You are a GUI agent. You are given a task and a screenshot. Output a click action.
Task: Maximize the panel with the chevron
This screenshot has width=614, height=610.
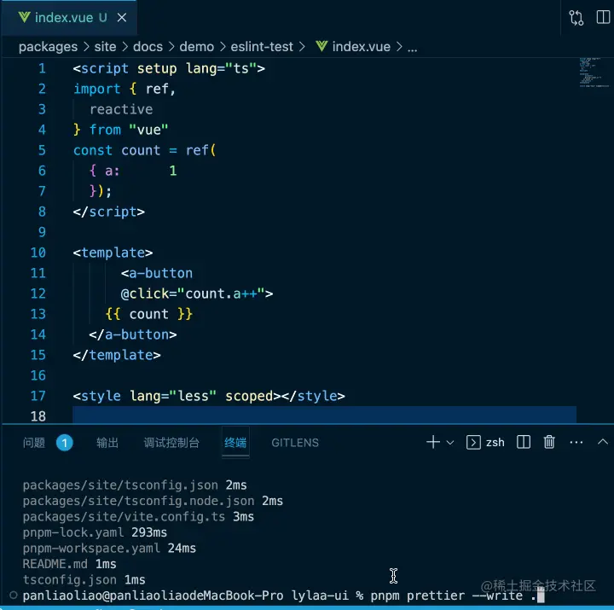click(603, 442)
